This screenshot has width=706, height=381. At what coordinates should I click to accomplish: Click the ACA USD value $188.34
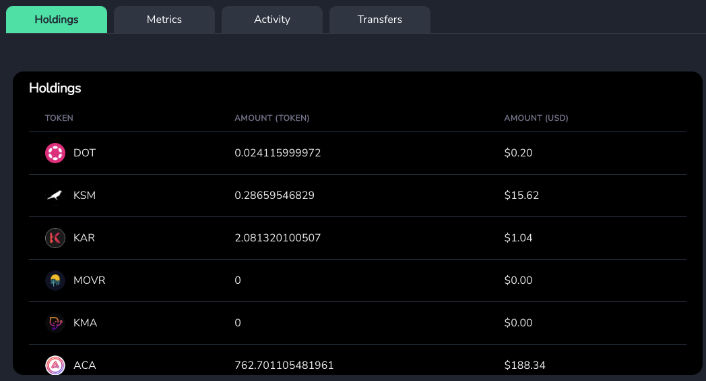point(525,365)
